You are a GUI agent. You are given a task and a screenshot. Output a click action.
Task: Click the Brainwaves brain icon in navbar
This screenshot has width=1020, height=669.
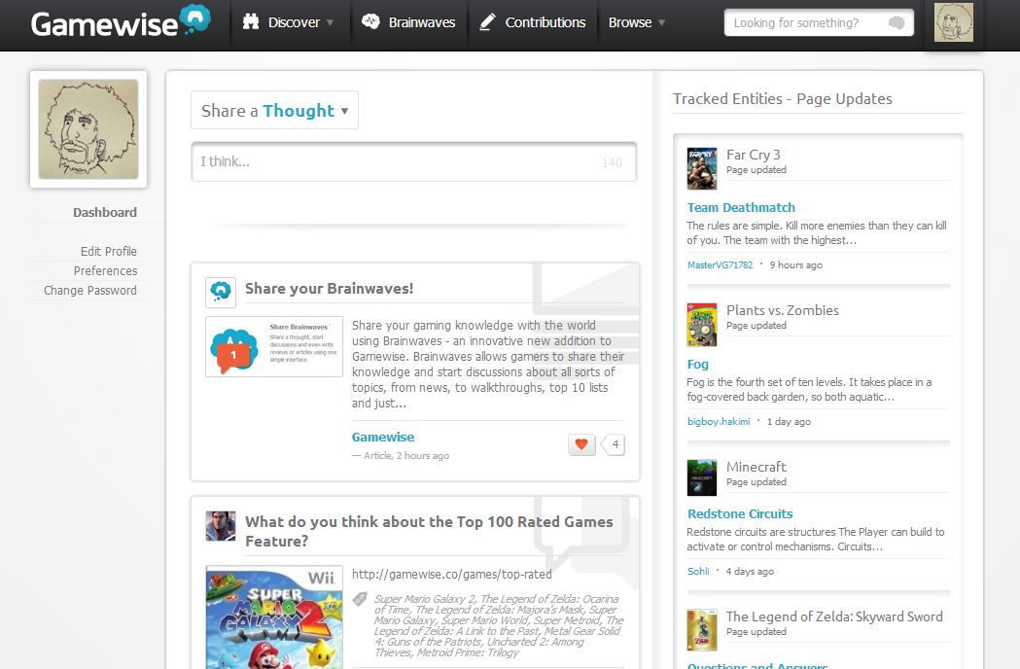pyautogui.click(x=370, y=21)
